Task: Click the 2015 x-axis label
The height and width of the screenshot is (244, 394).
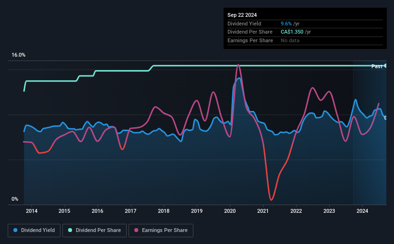Action: [65, 211]
